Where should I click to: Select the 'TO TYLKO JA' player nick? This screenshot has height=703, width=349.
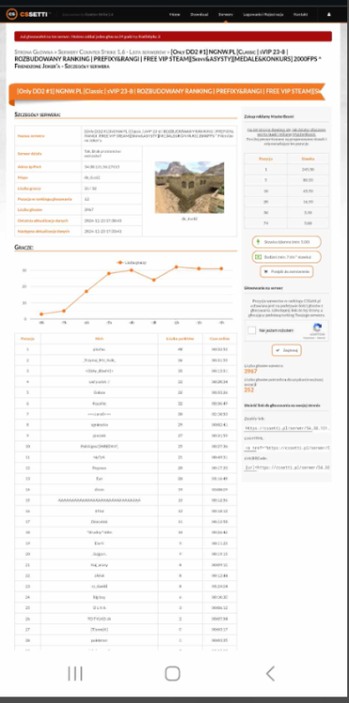(99, 619)
